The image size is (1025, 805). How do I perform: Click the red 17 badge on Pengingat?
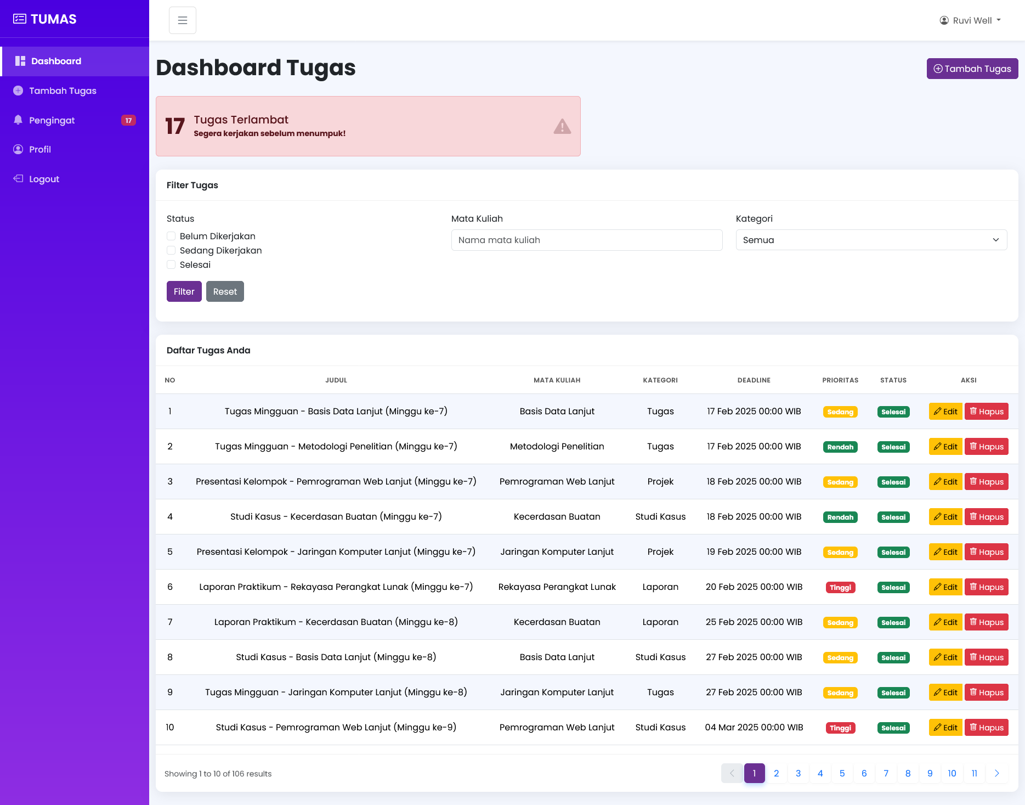(128, 120)
